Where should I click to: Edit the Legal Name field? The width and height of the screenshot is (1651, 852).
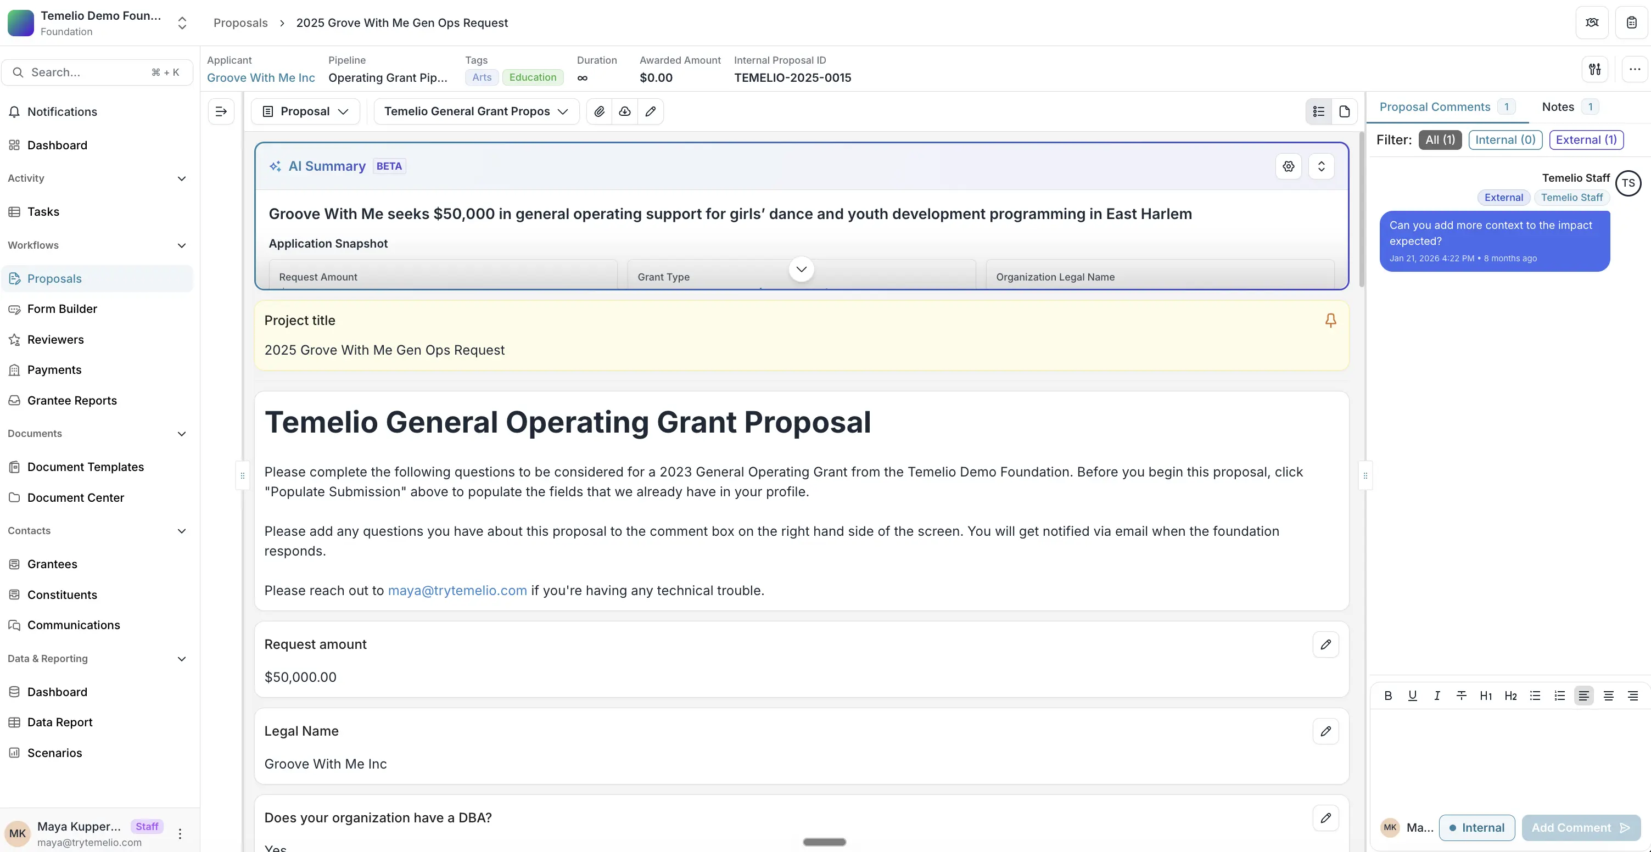pos(1325,731)
